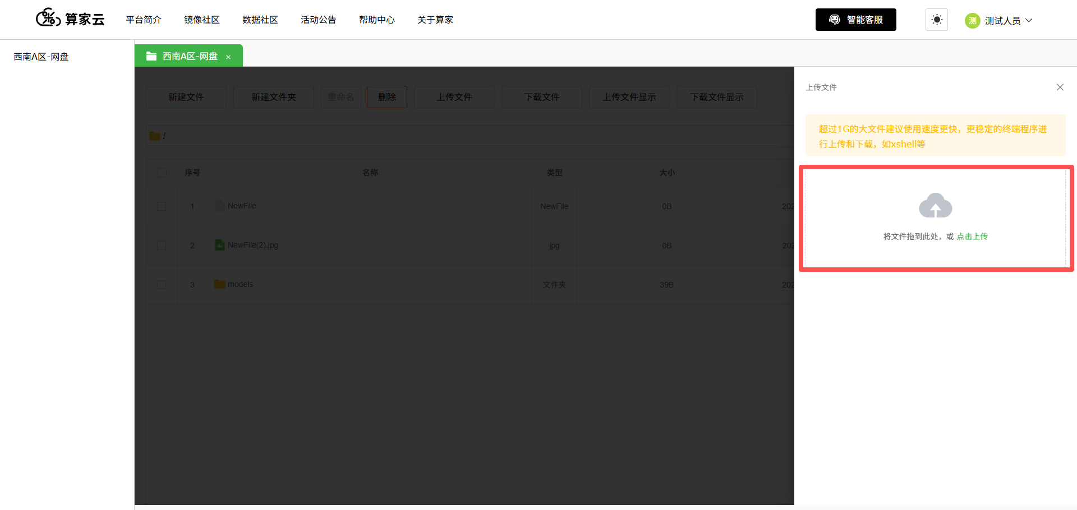Click the cloud upload icon
Viewport: 1077px width, 510px height.
pos(936,205)
